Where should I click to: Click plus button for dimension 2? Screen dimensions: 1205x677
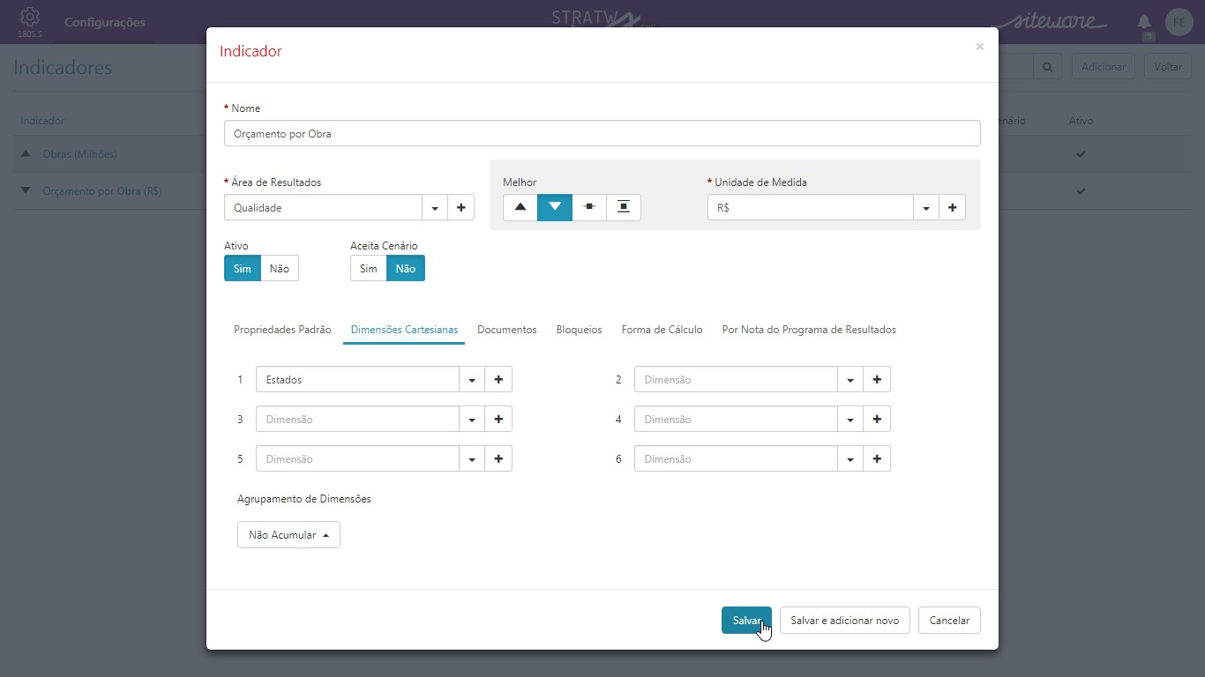877,380
